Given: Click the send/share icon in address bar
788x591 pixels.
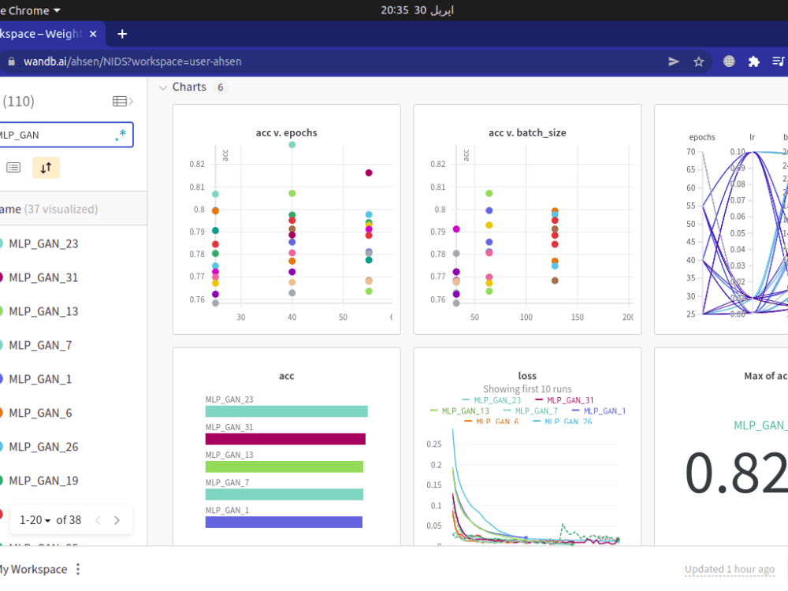Looking at the screenshot, I should click(671, 61).
